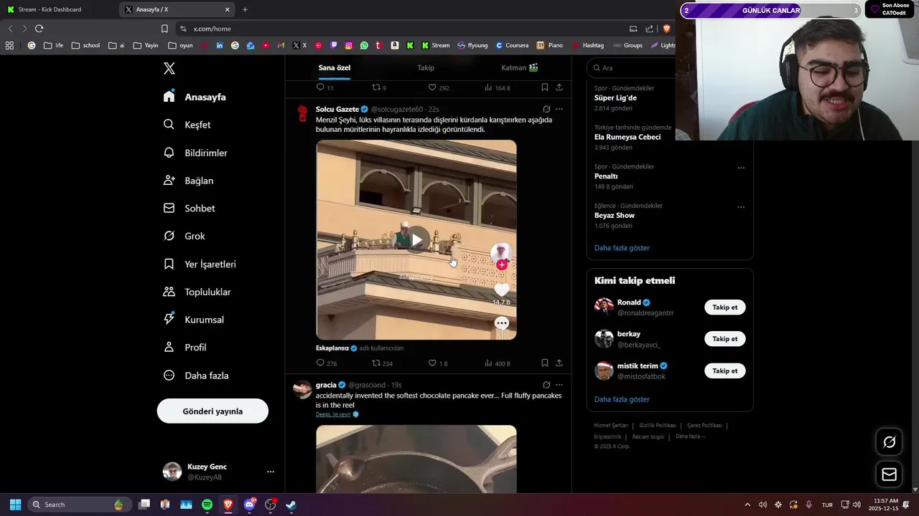
Task: Click Daha fazla göster under trends
Action: coord(622,248)
